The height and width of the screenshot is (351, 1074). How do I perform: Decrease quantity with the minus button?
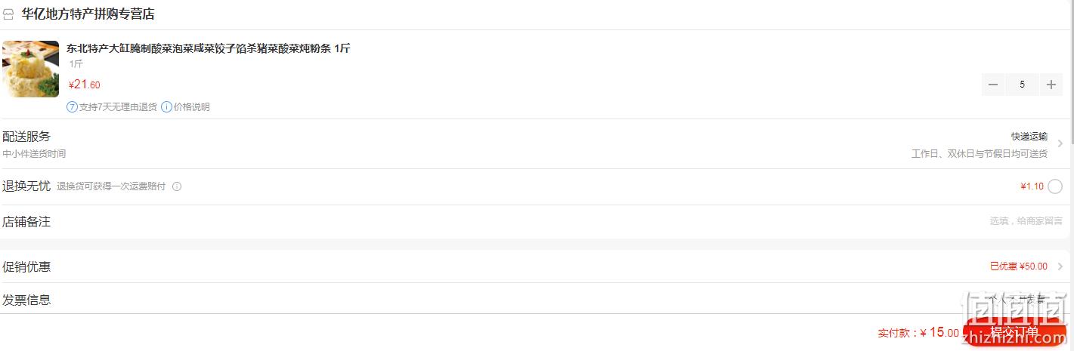[993, 85]
